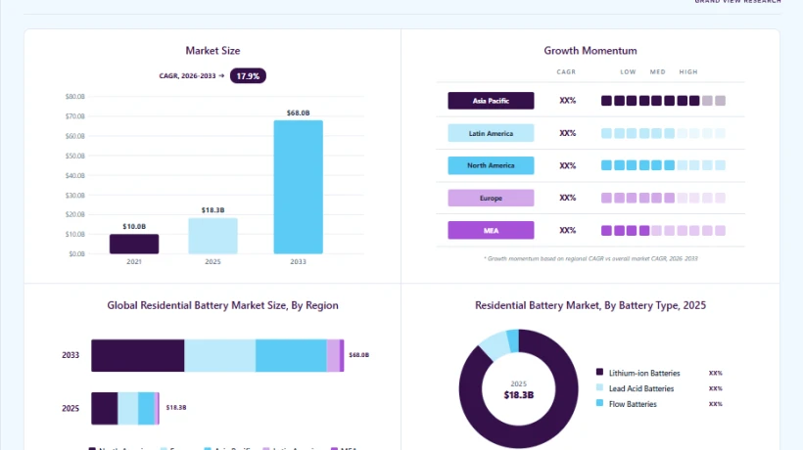Click the 2021 bar in Market Size chart
Image resolution: width=803 pixels, height=450 pixels.
(134, 244)
